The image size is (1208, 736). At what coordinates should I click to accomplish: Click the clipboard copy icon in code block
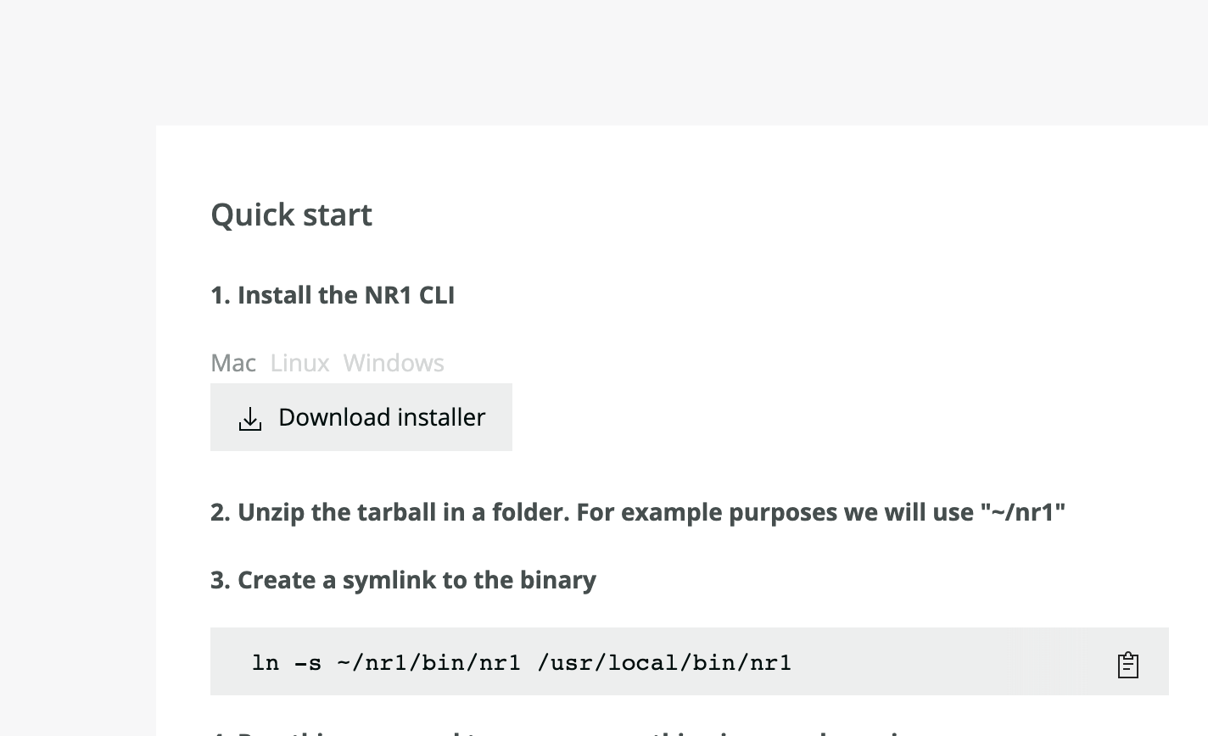tap(1127, 665)
